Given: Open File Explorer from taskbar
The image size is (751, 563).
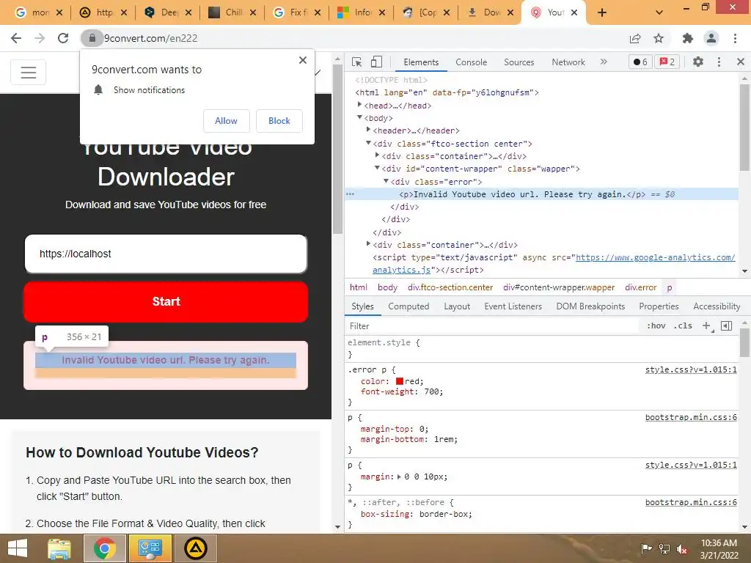Looking at the screenshot, I should click(x=59, y=548).
